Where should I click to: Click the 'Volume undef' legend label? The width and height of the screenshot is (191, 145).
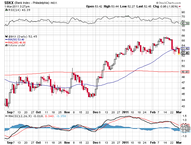pyautogui.click(x=17, y=45)
